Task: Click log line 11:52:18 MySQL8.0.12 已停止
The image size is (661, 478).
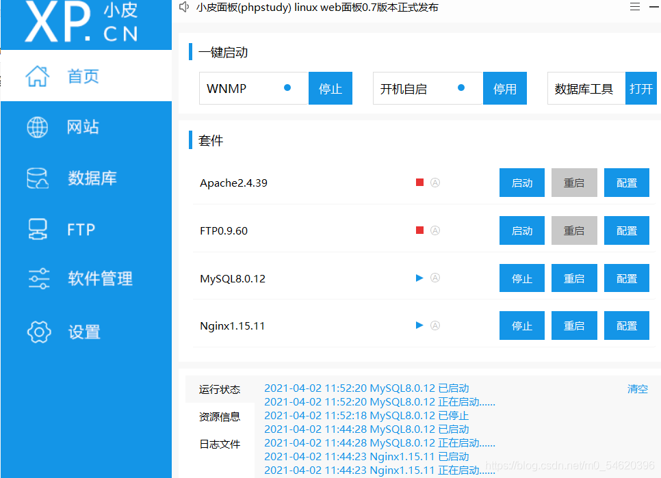Action: tap(366, 415)
